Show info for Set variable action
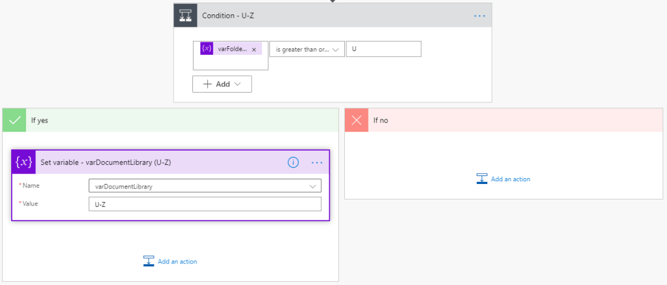This screenshot has height=285, width=667. click(293, 162)
